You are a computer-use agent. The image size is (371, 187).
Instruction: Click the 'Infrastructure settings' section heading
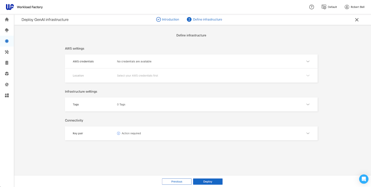click(81, 92)
